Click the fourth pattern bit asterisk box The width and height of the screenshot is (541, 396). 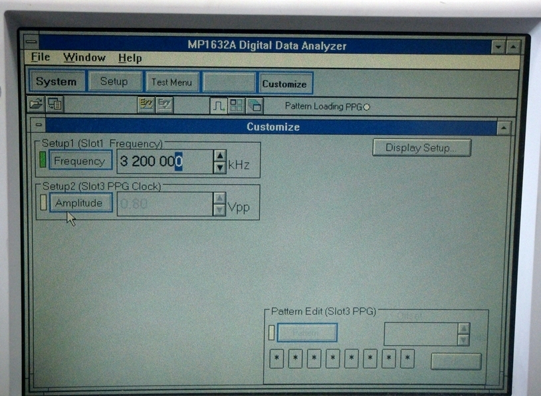coord(332,358)
